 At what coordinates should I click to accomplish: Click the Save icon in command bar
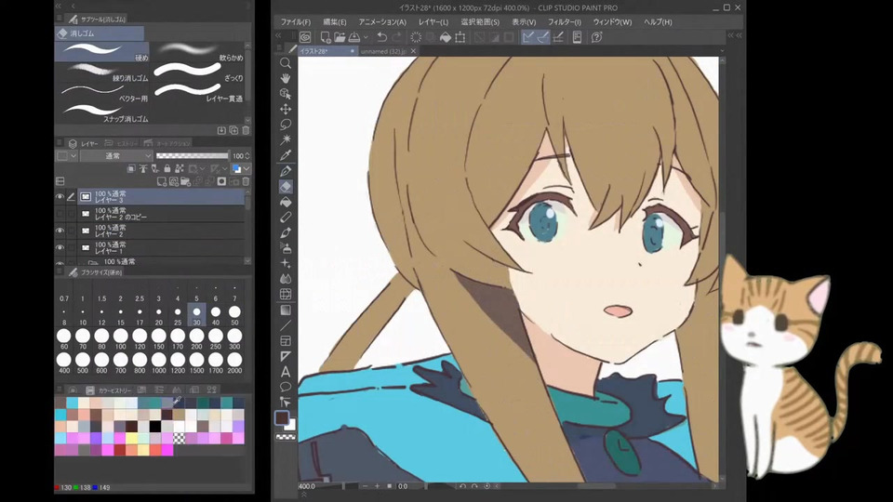pos(354,37)
